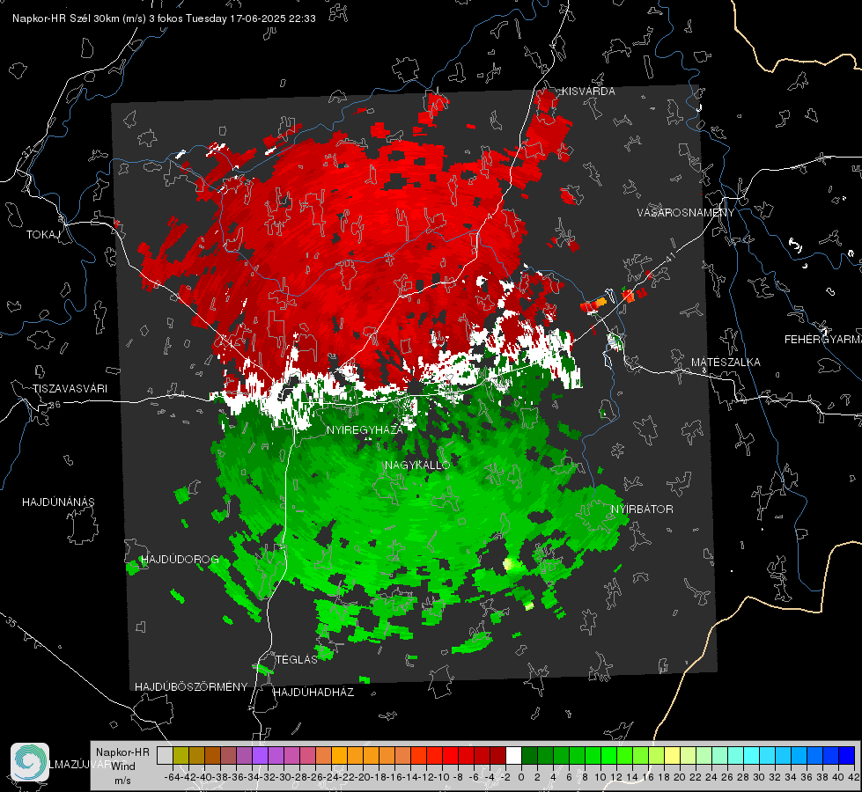
Task: Click the VÁSÁROSNAMÉNY city label
Action: pyautogui.click(x=685, y=213)
